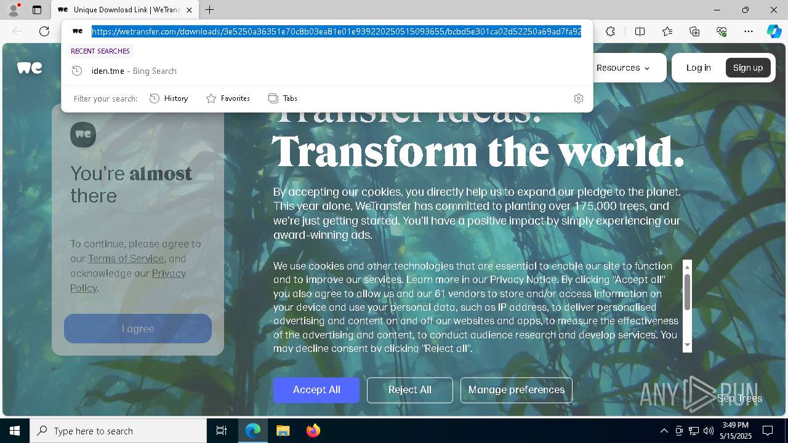Show hidden system tray icons

pyautogui.click(x=664, y=431)
